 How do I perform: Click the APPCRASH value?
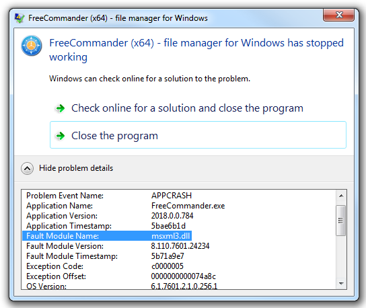(x=172, y=196)
